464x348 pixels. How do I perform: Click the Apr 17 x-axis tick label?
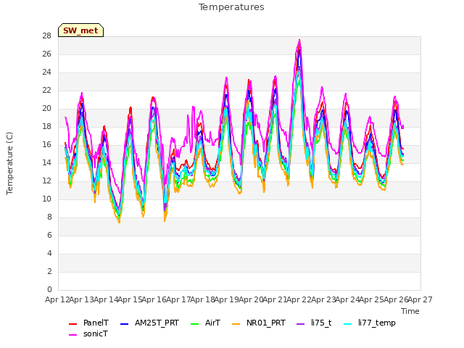point(178,299)
